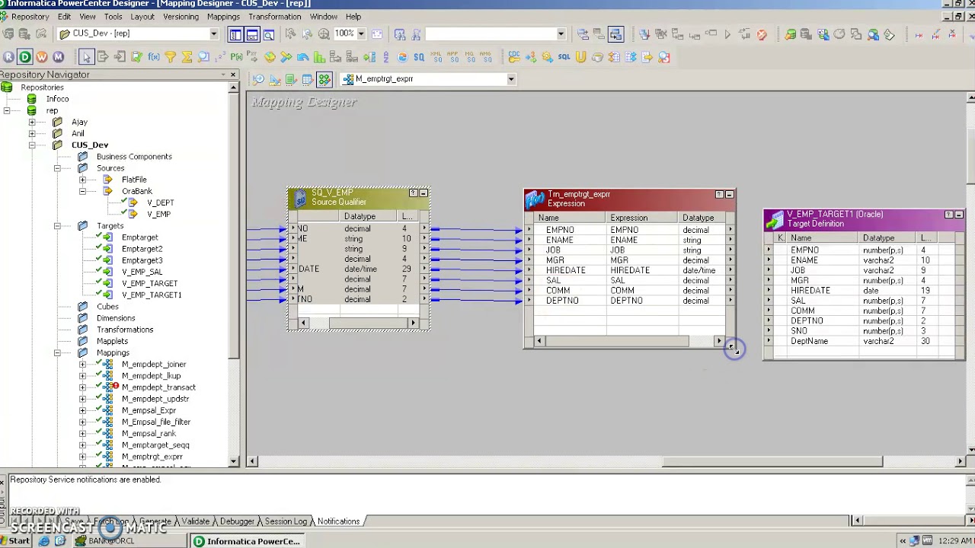The image size is (975, 548).
Task: Collapse the OraBank source node
Action: tap(82, 191)
